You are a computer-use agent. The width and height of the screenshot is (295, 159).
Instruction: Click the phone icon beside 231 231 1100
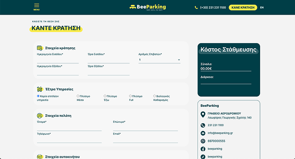pyautogui.click(x=203, y=125)
